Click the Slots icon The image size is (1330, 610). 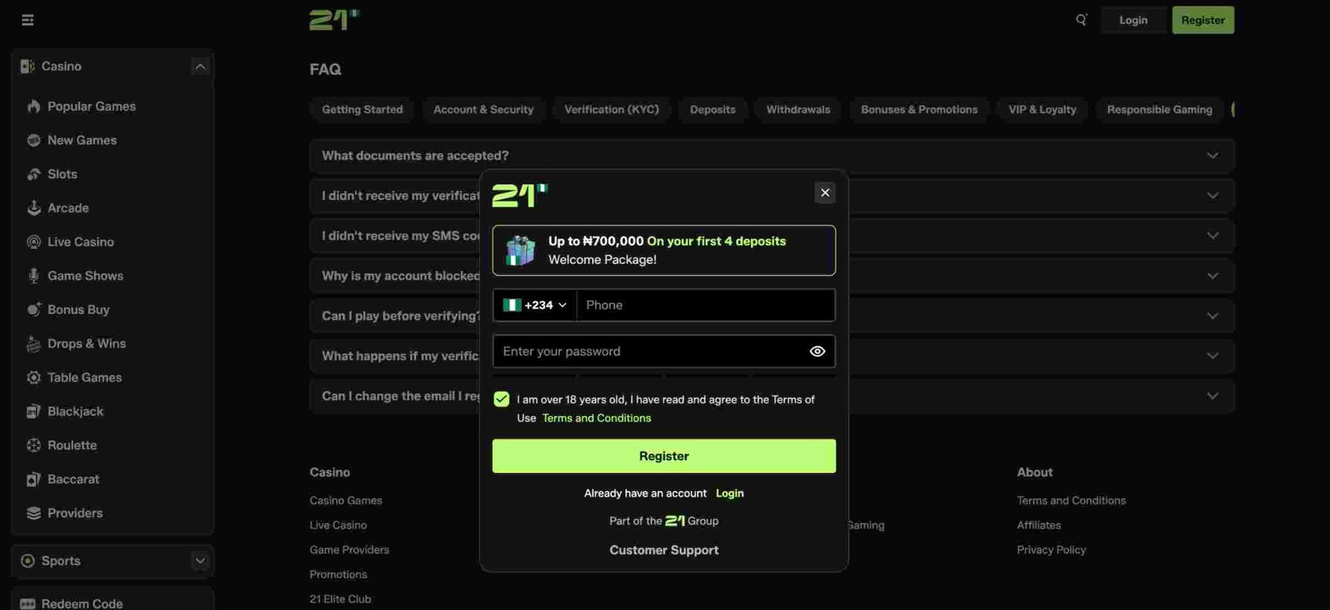(x=34, y=174)
